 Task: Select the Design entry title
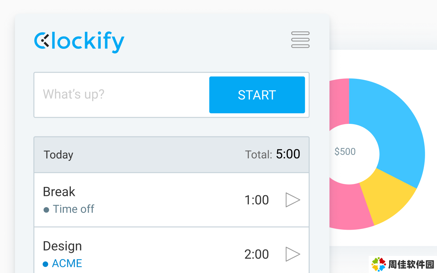tap(62, 246)
